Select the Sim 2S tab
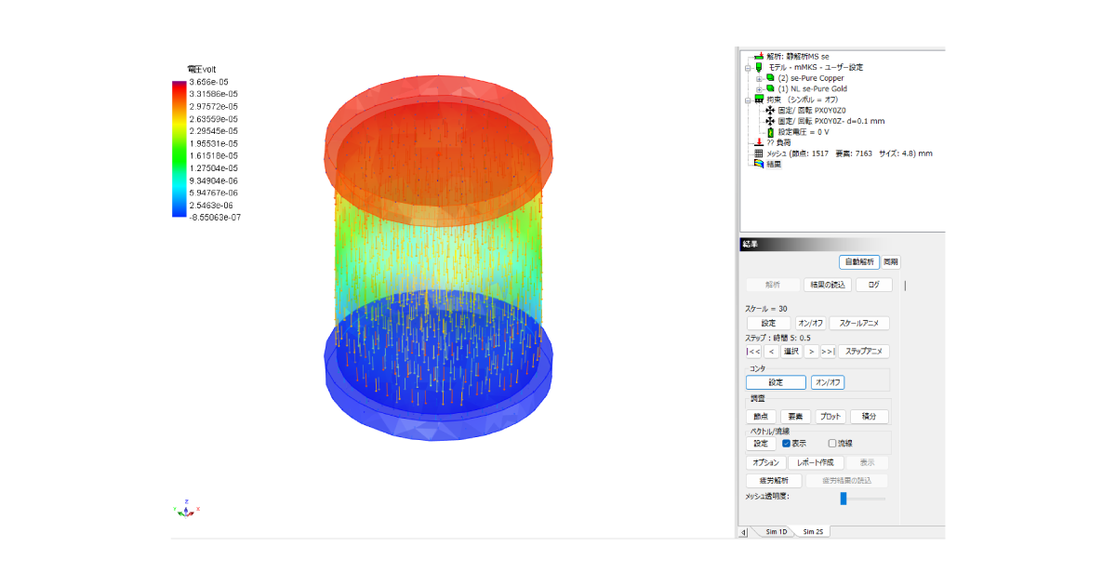1116x586 pixels. [x=814, y=532]
